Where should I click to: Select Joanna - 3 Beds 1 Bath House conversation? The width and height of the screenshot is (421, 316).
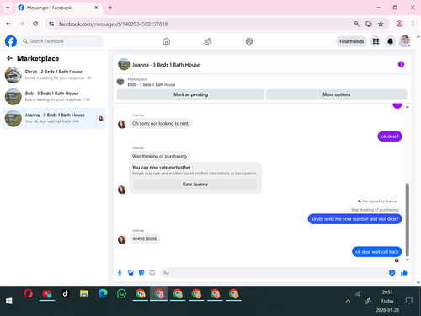[54, 118]
